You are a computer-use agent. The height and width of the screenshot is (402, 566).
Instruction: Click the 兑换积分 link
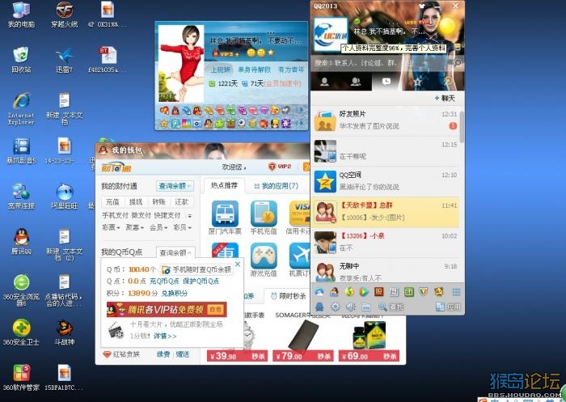(x=175, y=294)
